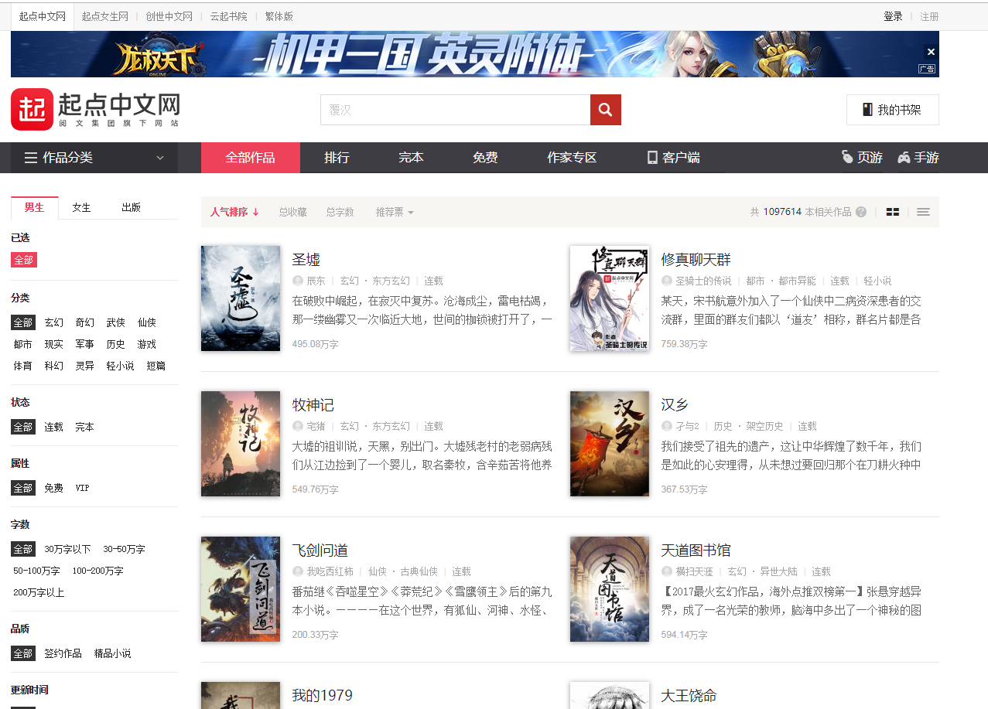Switch to list view layout icon
Screen dimensions: 988x709
click(x=923, y=212)
